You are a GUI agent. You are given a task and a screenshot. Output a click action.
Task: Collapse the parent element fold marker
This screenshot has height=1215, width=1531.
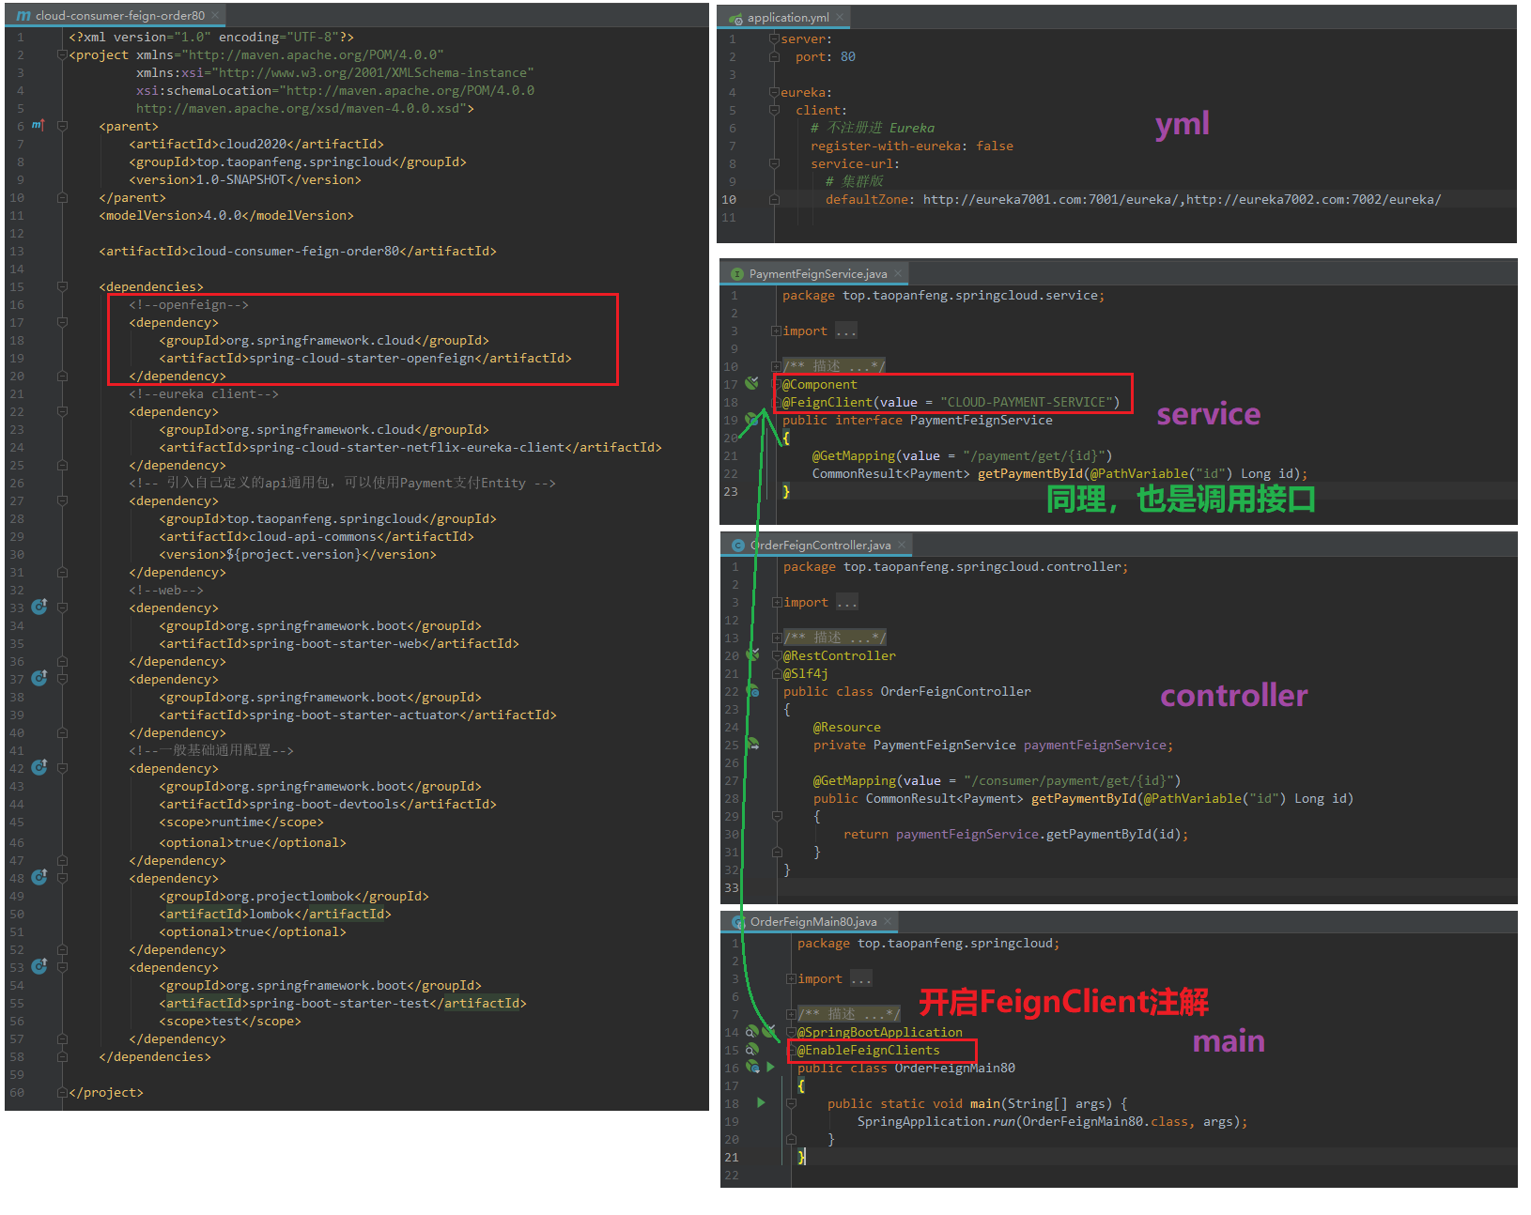[62, 126]
